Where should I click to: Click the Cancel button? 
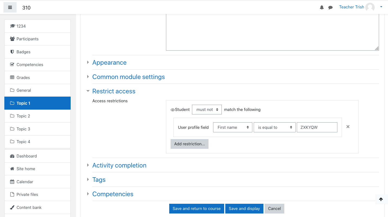274,209
